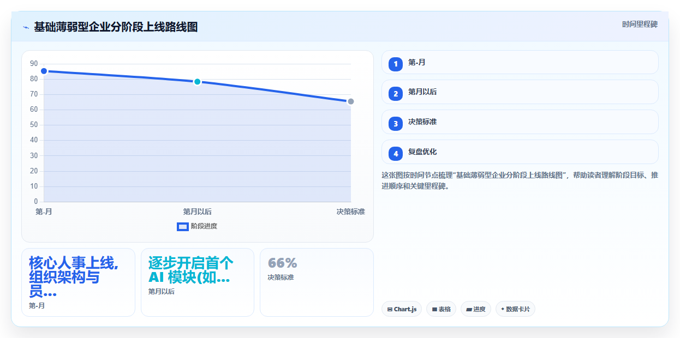
Task: Open the 逐步开启首个 AI 模块 card
Action: pyautogui.click(x=198, y=282)
